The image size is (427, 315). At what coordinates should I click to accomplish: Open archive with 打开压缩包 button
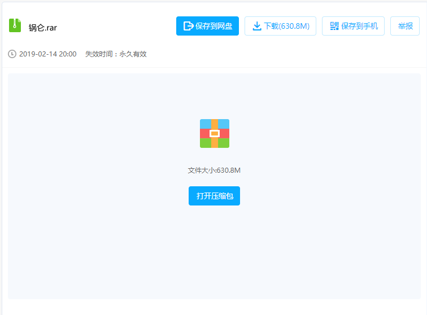pos(214,196)
